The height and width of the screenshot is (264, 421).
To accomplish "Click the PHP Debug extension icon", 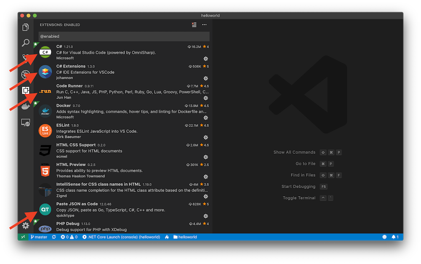I will tap(45, 229).
